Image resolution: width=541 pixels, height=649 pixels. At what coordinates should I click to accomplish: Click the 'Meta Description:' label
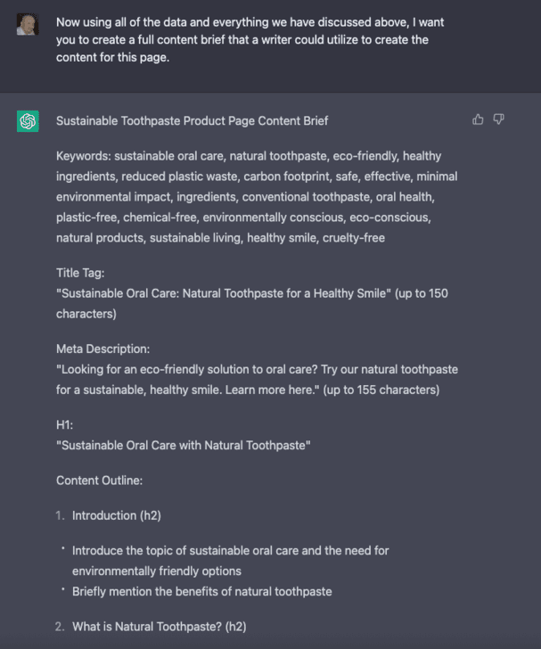(x=103, y=349)
